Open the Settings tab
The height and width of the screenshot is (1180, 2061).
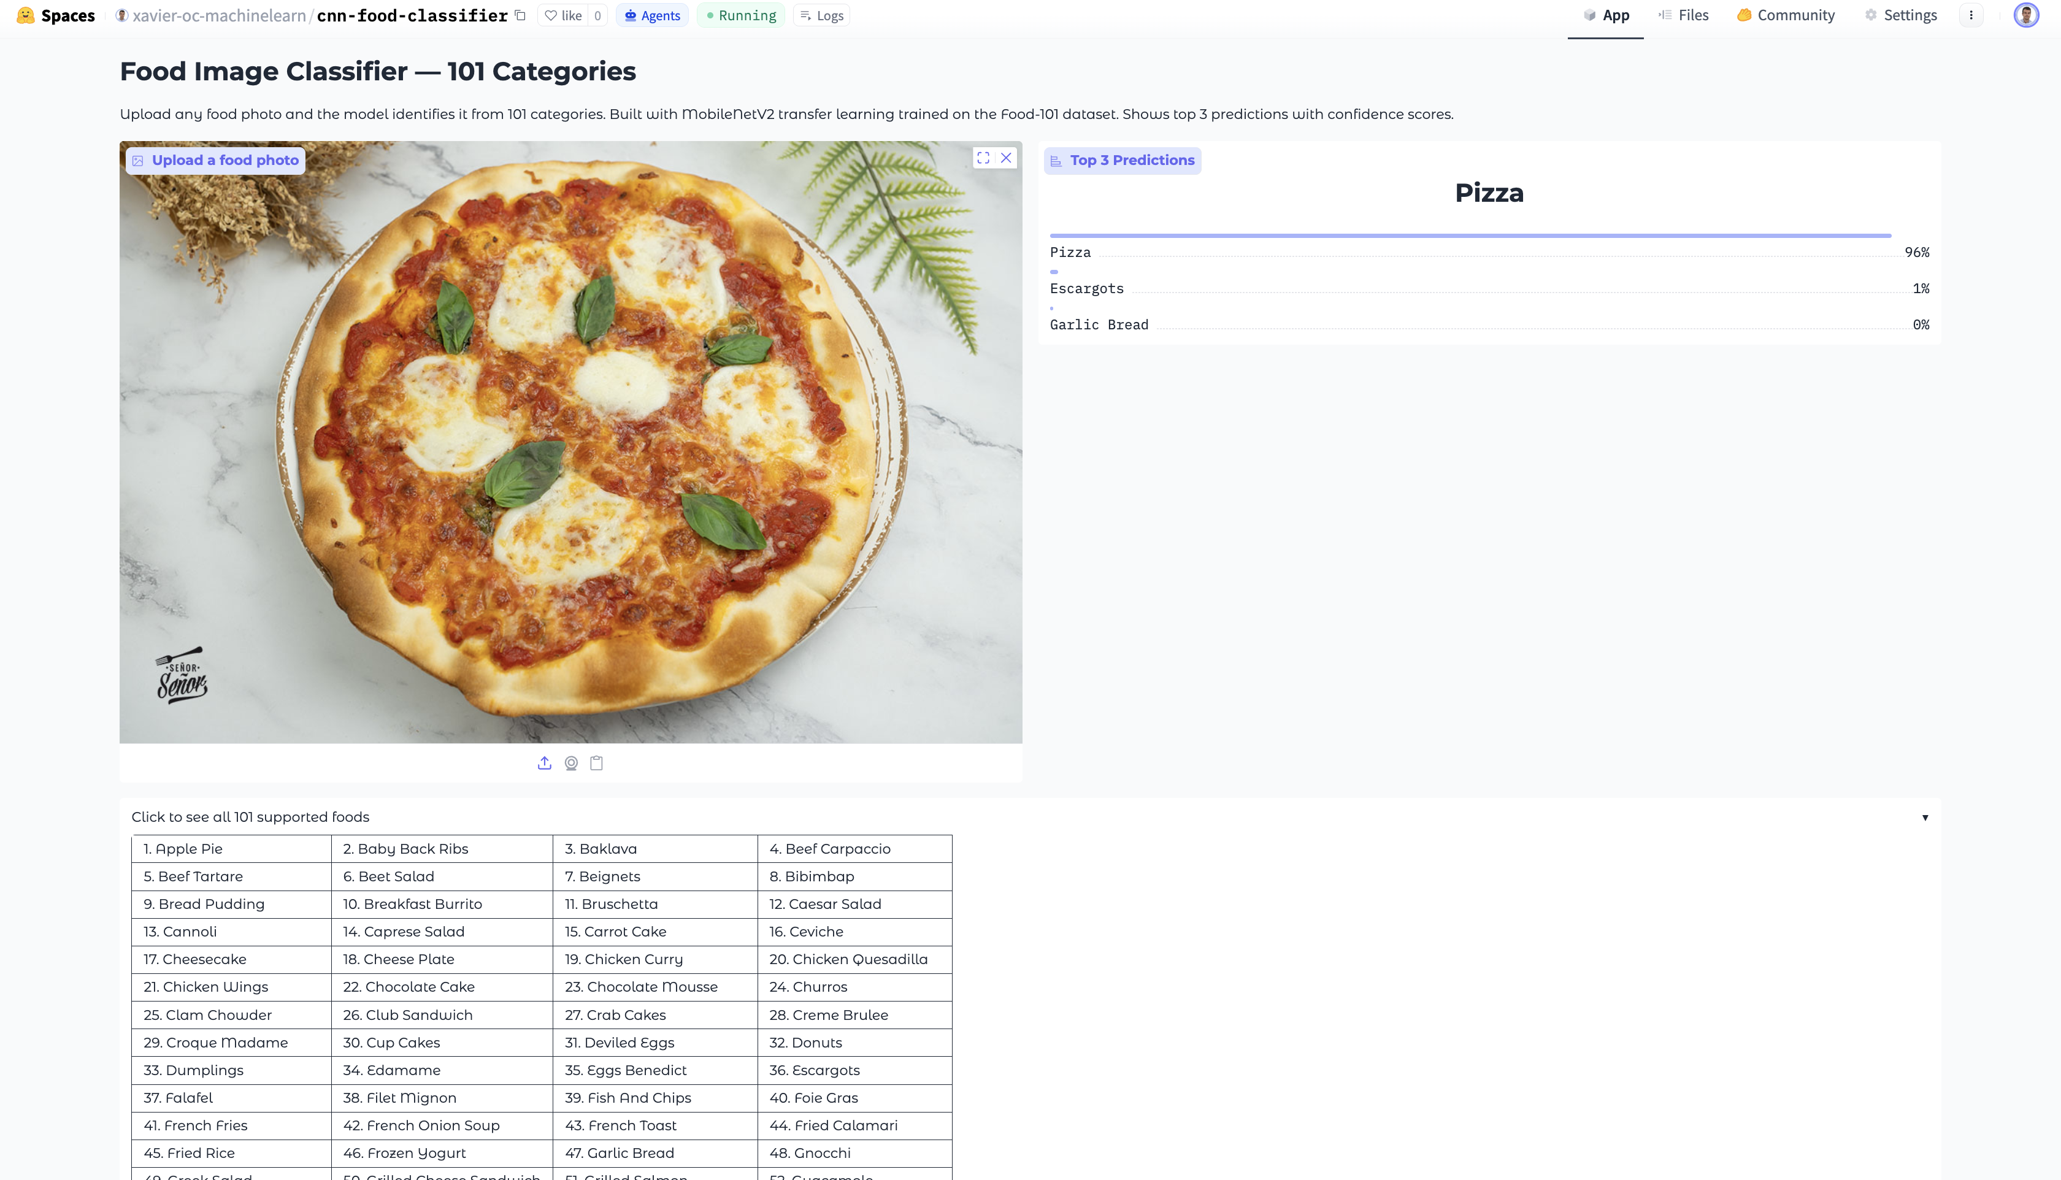point(1900,15)
